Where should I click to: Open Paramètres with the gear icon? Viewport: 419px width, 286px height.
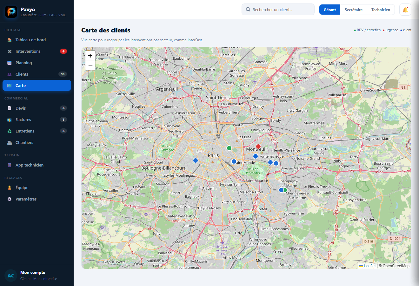point(37,199)
